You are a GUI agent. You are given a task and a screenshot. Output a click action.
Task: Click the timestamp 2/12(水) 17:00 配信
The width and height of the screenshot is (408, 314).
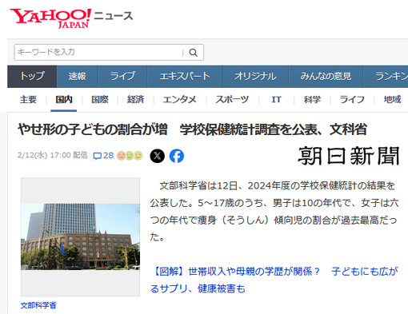[53, 155]
